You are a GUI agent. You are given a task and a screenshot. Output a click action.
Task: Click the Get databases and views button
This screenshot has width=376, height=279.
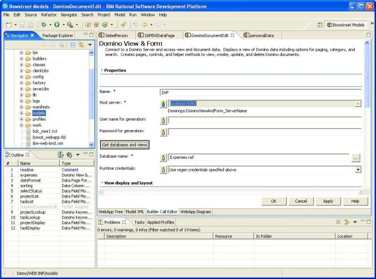(x=125, y=145)
